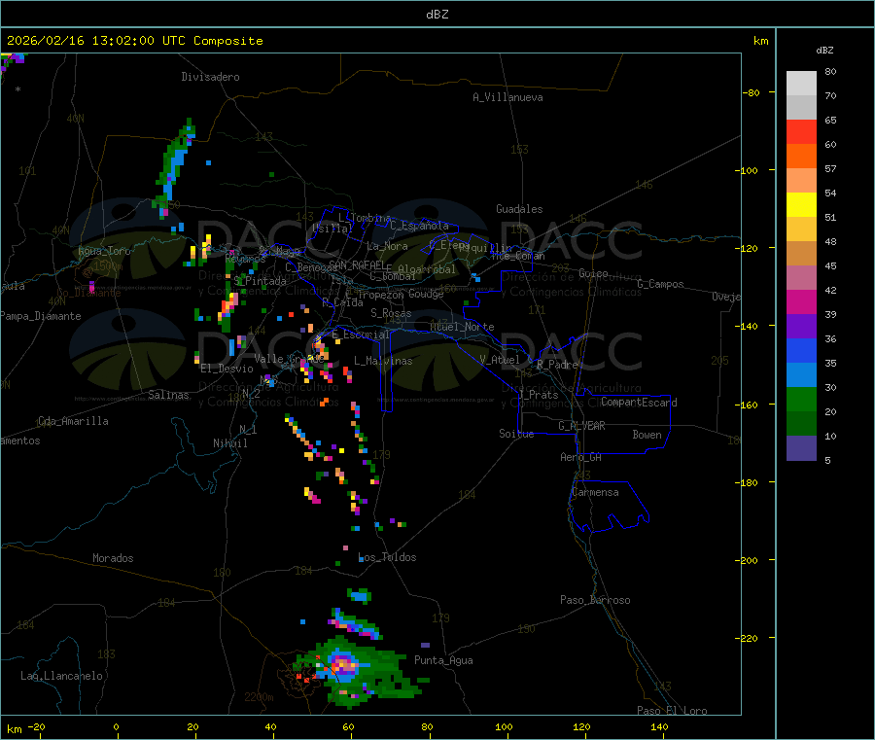Click the dBZ title at top

click(x=437, y=15)
